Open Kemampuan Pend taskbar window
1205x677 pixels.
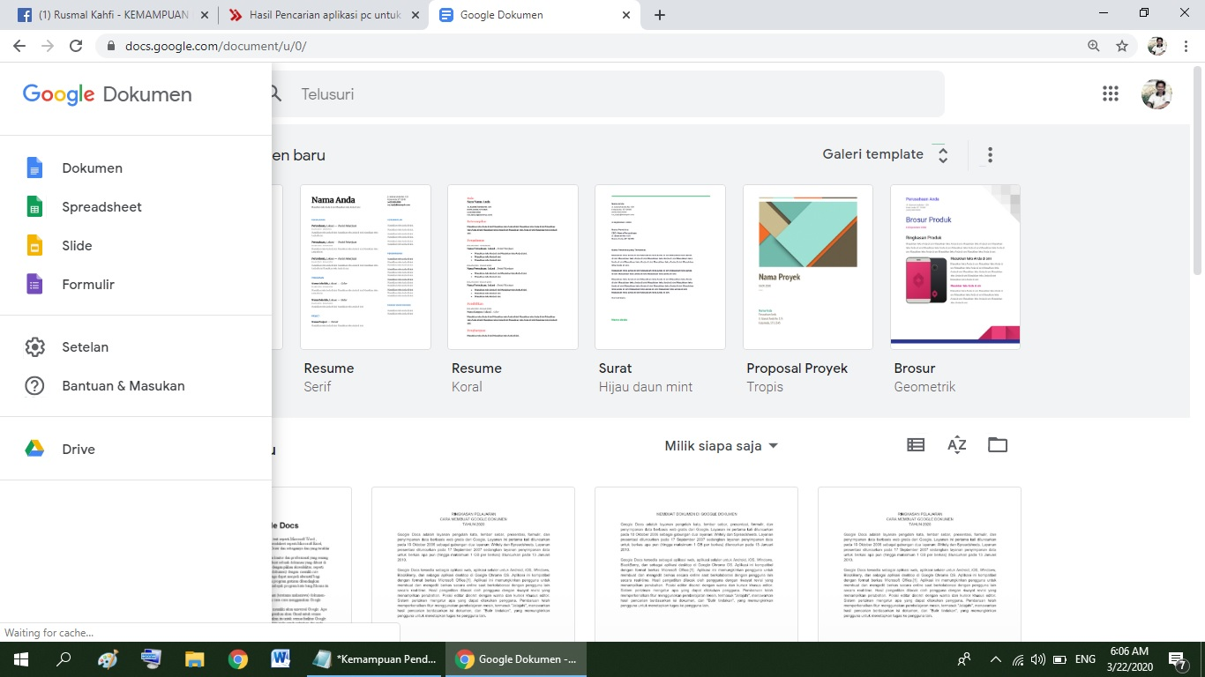click(374, 659)
